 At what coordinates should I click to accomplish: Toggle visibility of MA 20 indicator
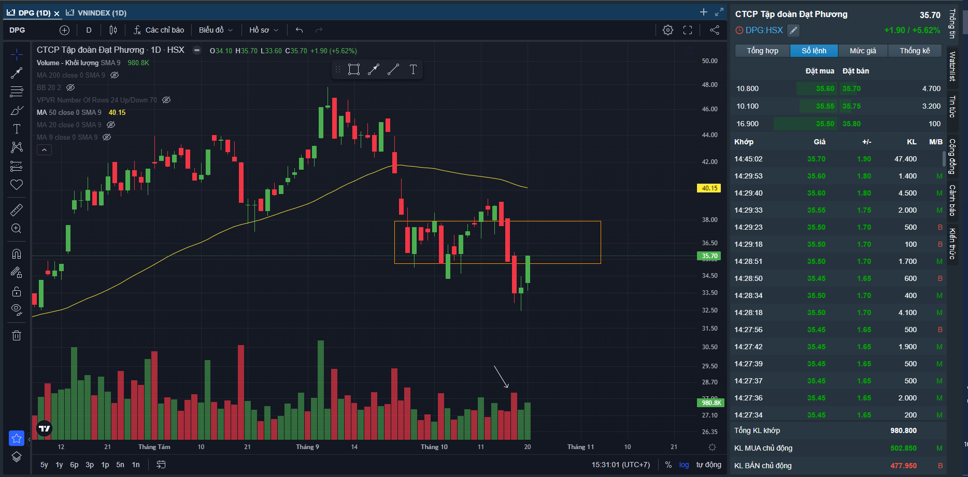coord(111,125)
